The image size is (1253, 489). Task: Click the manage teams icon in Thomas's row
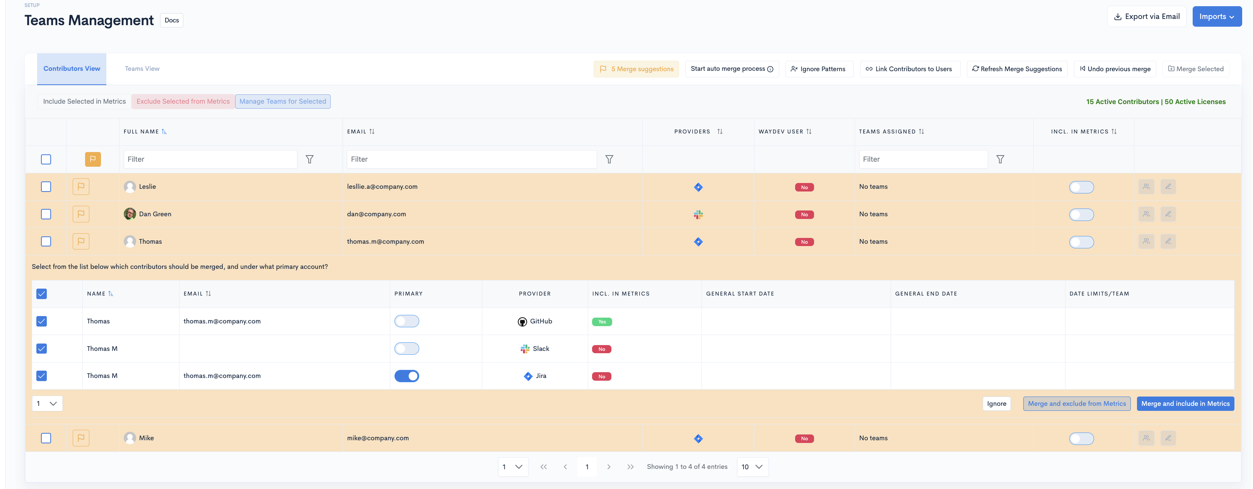point(1146,241)
